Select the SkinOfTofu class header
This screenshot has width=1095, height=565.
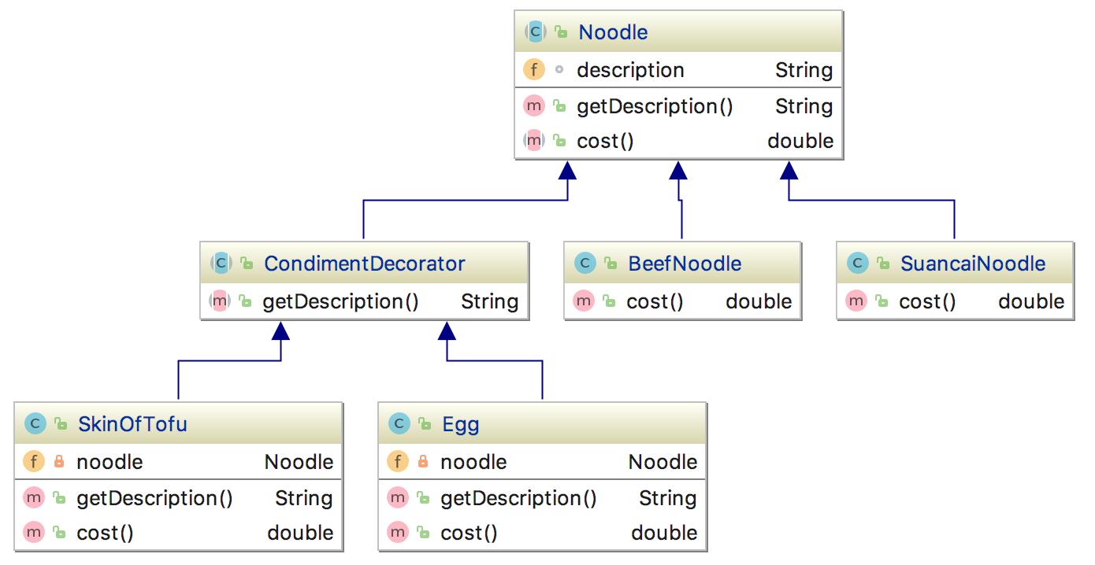pos(132,424)
